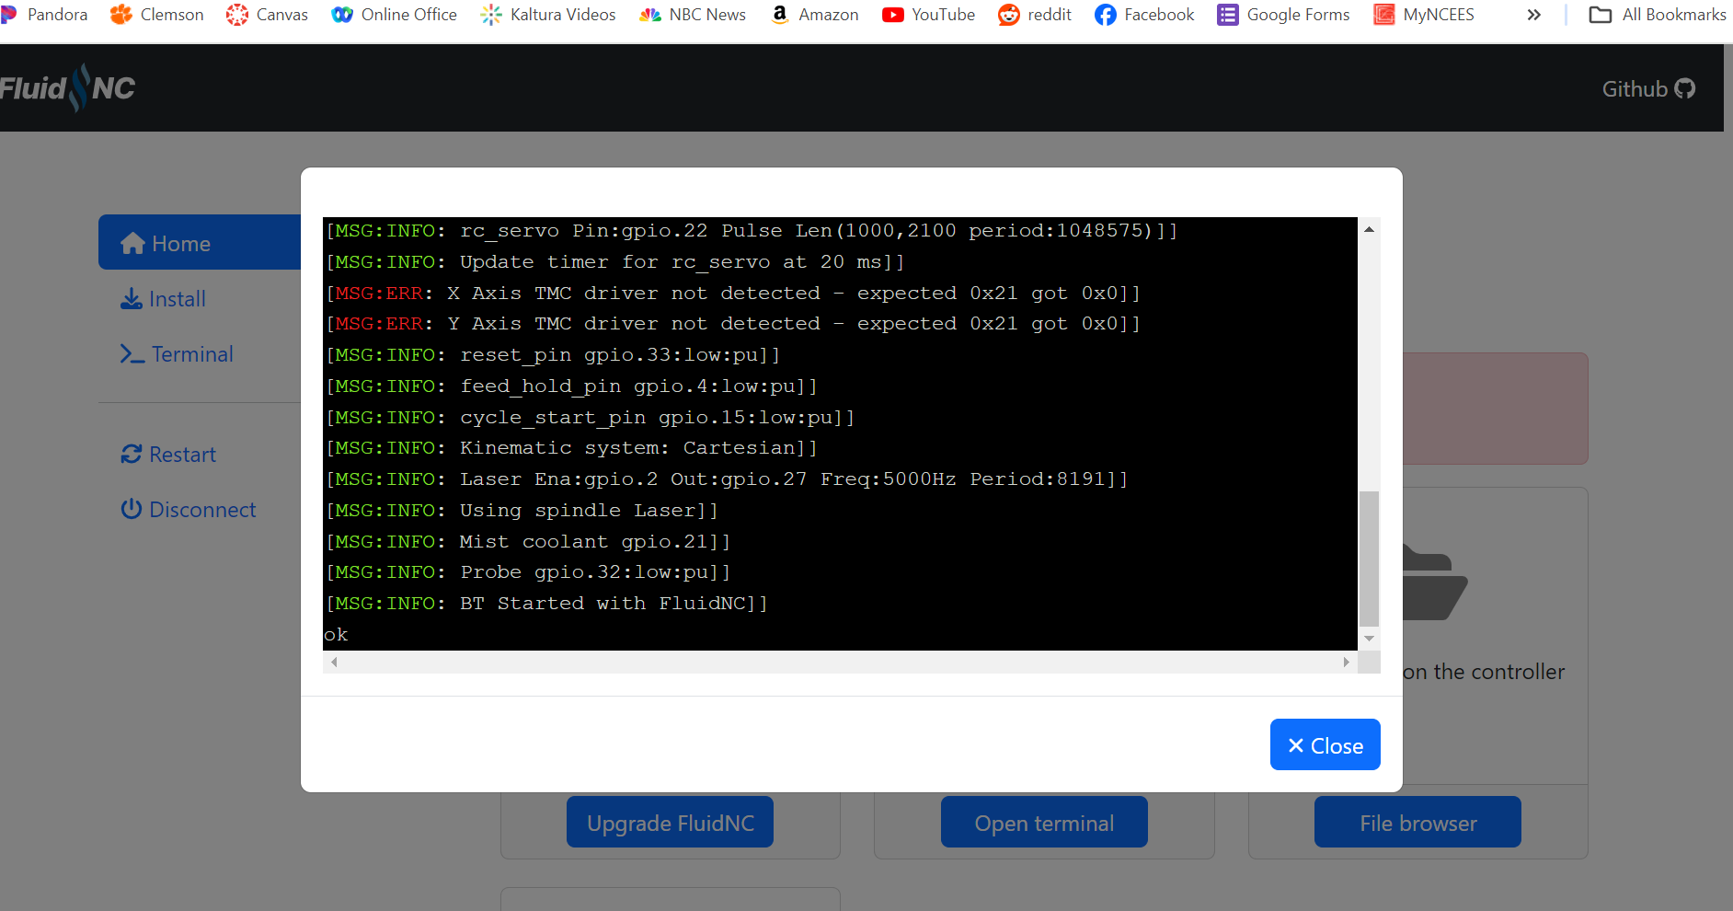The height and width of the screenshot is (911, 1733).
Task: Click the Github octocat icon
Action: tap(1684, 88)
